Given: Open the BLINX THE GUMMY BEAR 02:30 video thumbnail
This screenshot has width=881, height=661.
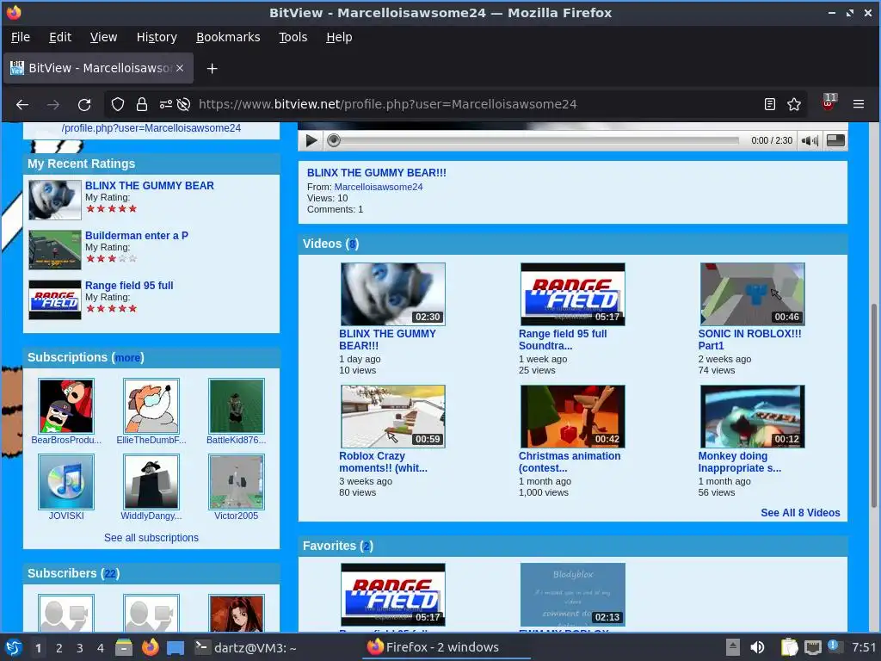Looking at the screenshot, I should click(x=392, y=294).
